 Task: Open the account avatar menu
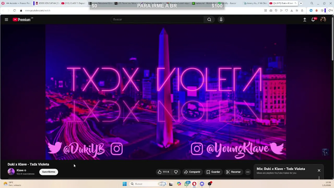(x=323, y=20)
